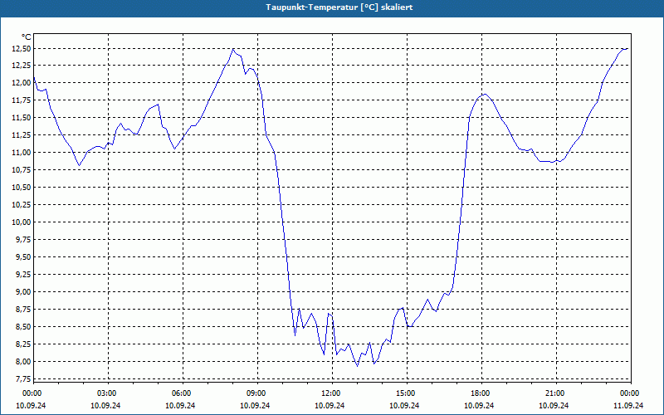Click the 10,00 y-axis label
The width and height of the screenshot is (664, 415).
tap(21, 222)
